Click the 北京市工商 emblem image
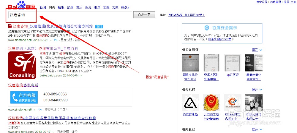 coord(211,103)
